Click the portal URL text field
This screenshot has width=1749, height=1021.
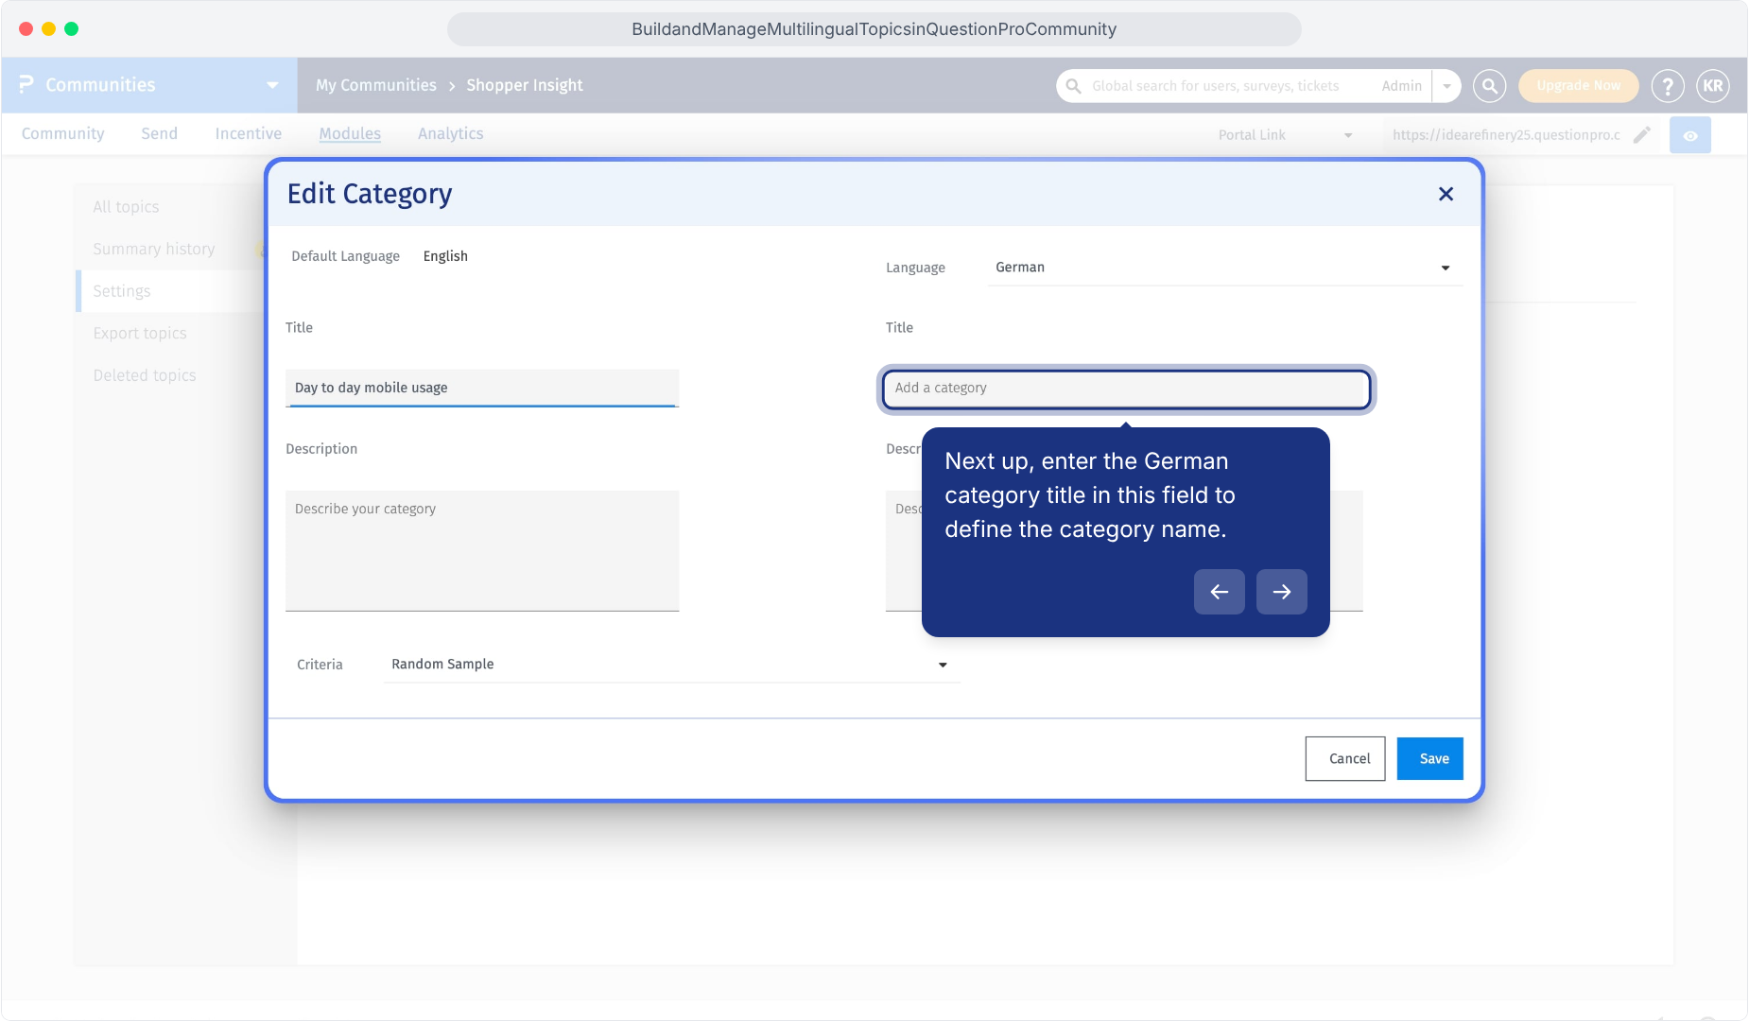coord(1506,135)
